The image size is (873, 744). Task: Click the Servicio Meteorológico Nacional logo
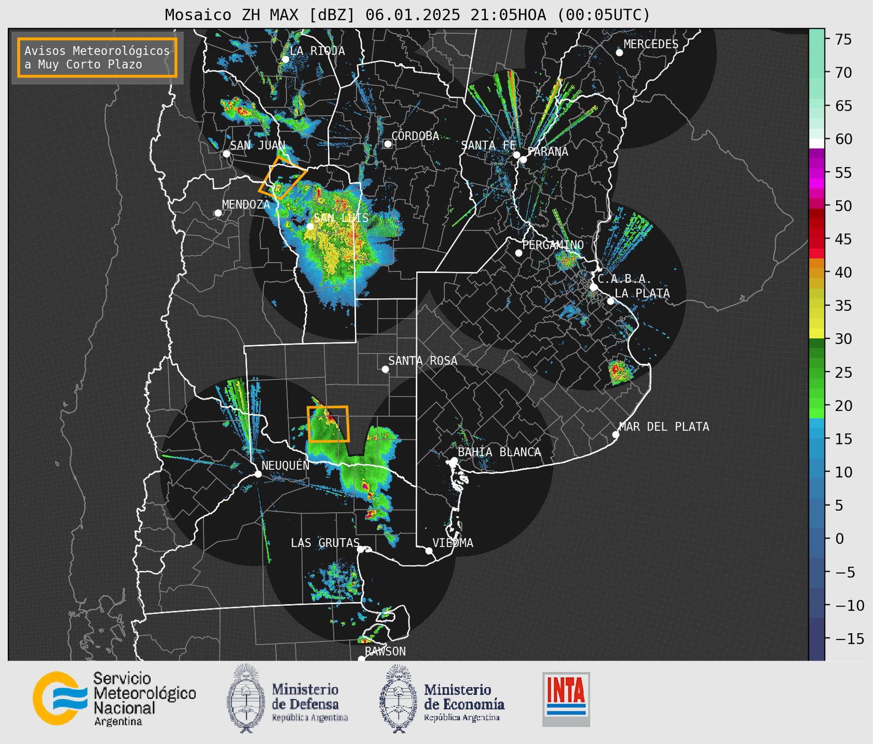pyautogui.click(x=114, y=698)
